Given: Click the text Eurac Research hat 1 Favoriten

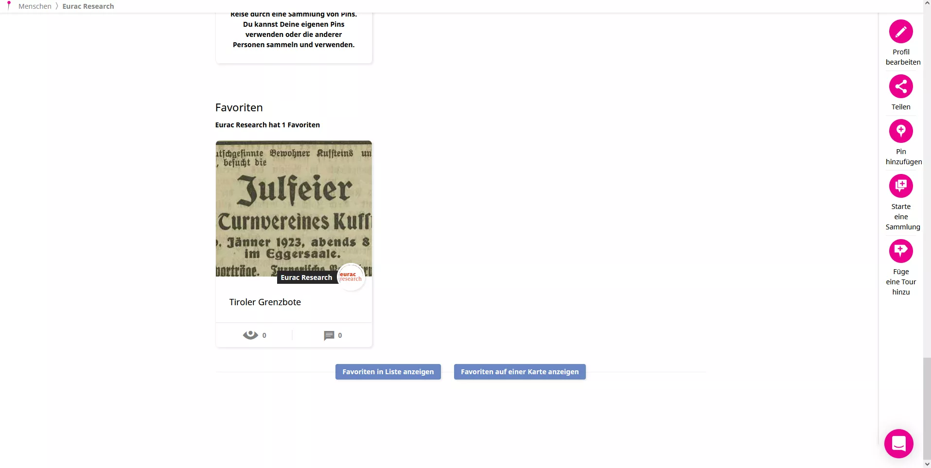Looking at the screenshot, I should (x=267, y=125).
